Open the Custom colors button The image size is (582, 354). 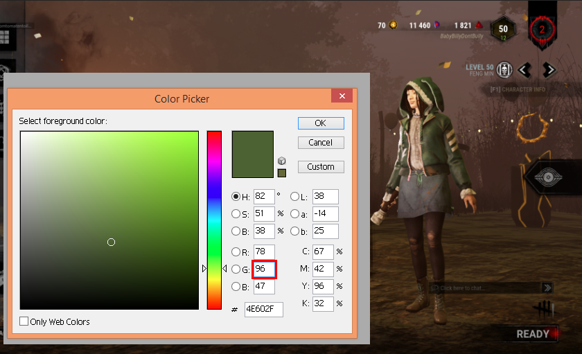click(321, 167)
